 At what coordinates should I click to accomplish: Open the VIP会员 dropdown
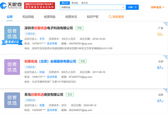click(x=157, y=7)
